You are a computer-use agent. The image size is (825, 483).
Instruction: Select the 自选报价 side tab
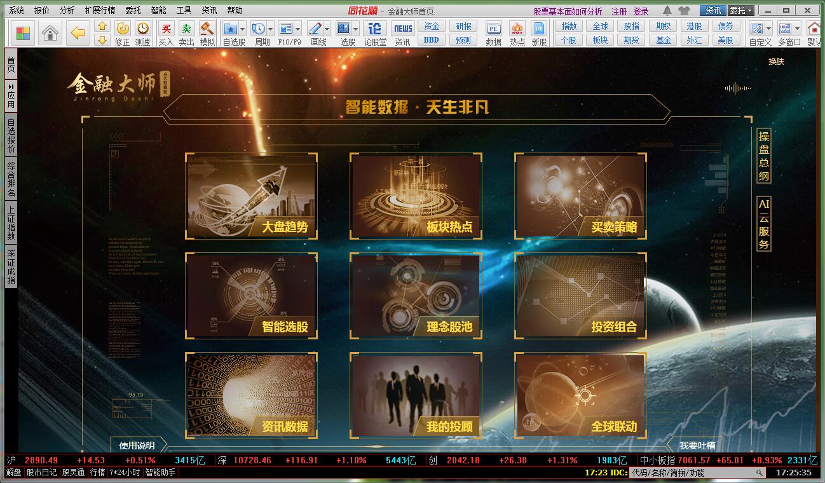[x=11, y=135]
